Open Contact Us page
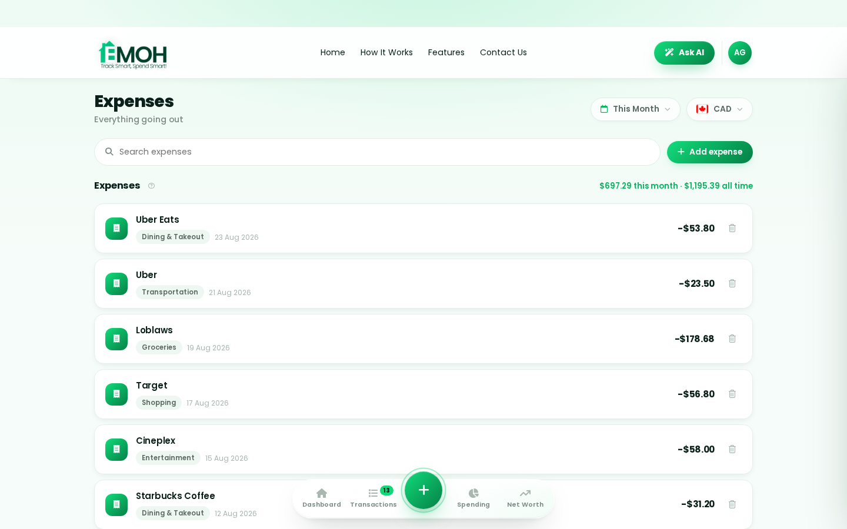This screenshot has height=529, width=847. [503, 52]
